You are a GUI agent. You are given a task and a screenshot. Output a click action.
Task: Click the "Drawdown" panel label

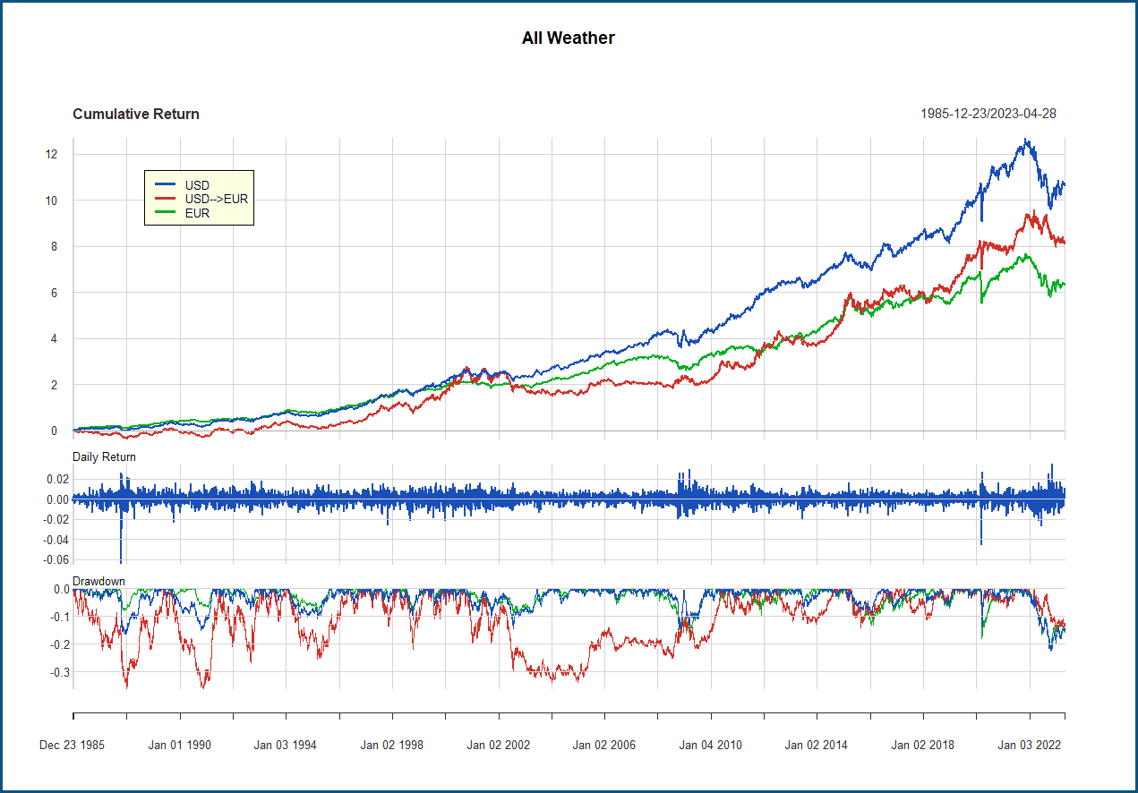coord(98,581)
